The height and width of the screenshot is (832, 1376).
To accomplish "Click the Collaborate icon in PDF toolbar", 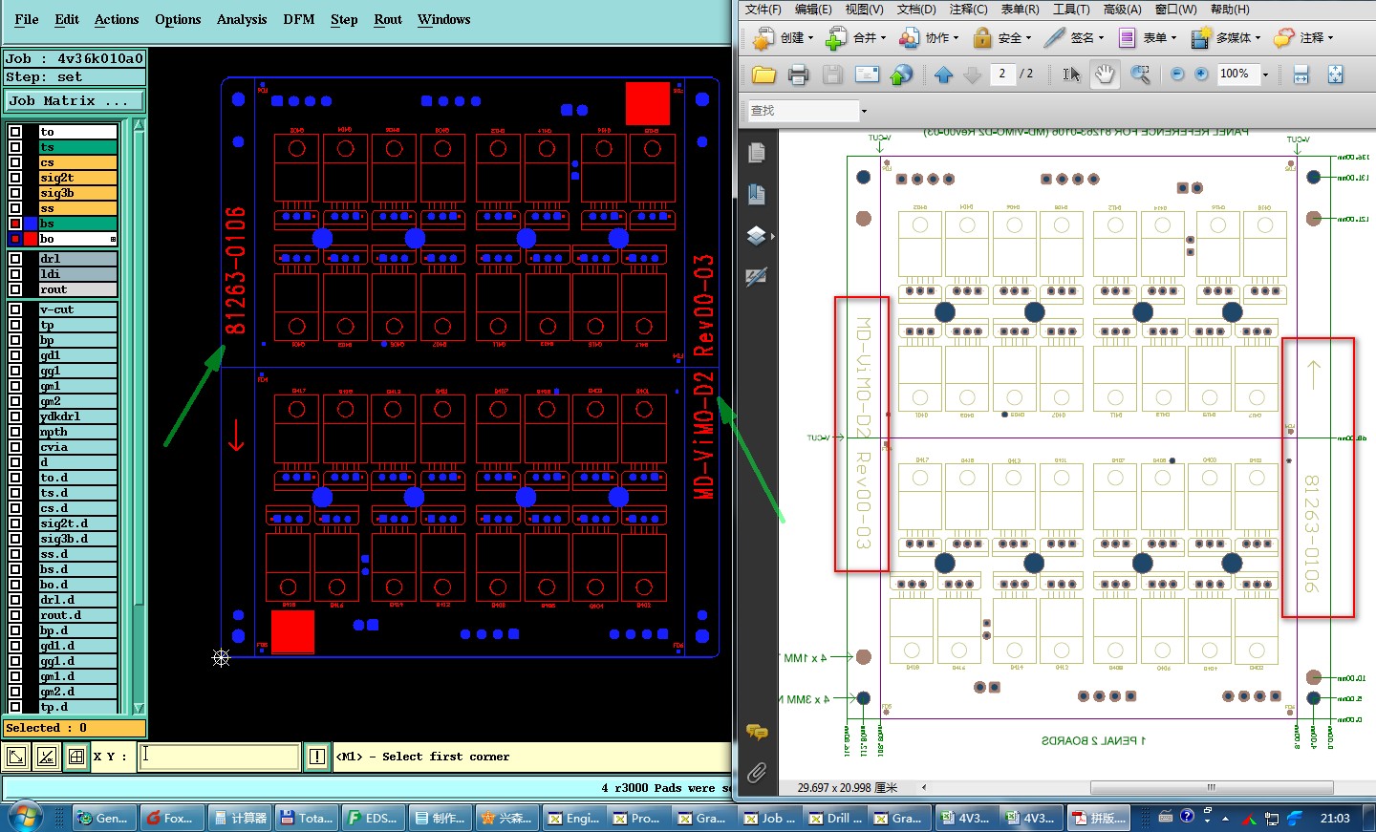I will click(x=909, y=38).
